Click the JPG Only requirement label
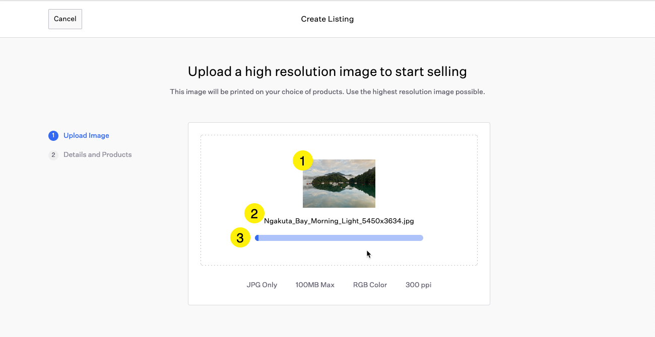The height and width of the screenshot is (337, 655). 262,285
